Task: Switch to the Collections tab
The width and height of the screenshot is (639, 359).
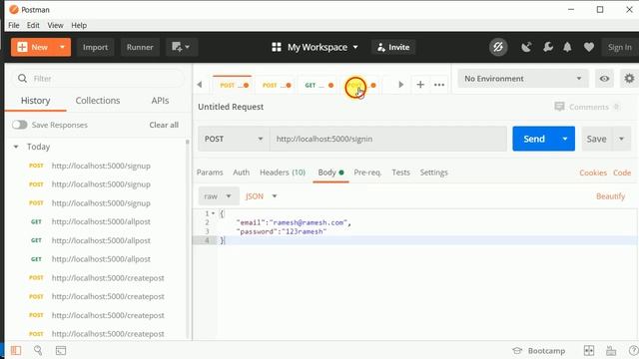Action: click(x=98, y=101)
